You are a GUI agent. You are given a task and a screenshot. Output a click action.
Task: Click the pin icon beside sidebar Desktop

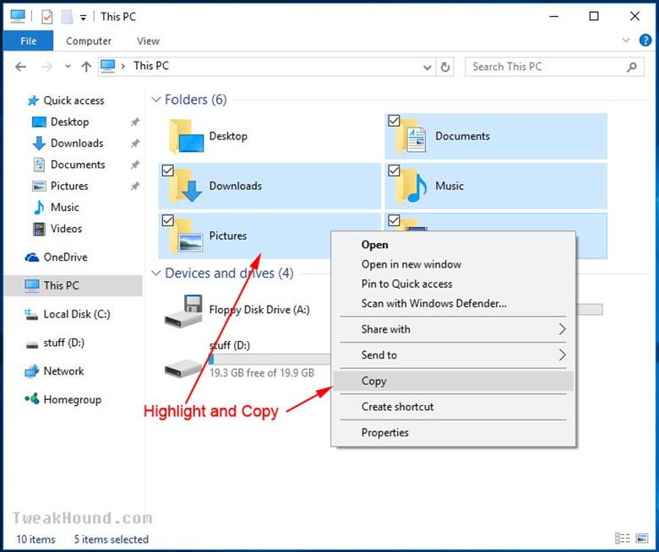tap(134, 122)
